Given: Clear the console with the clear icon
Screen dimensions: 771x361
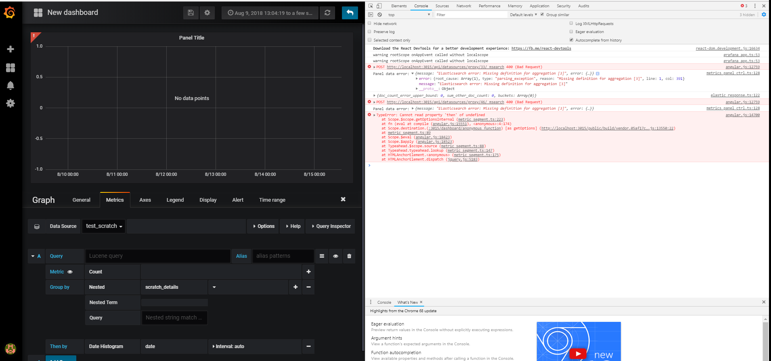Looking at the screenshot, I should click(x=379, y=15).
